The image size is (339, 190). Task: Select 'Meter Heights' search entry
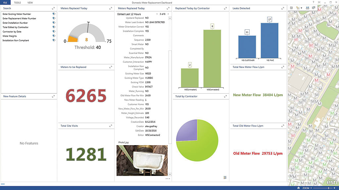tap(10, 36)
